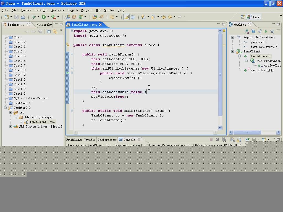283x212 pixels.
Task: Toggle Hide Local Types in Outline
Action: click(x=272, y=31)
